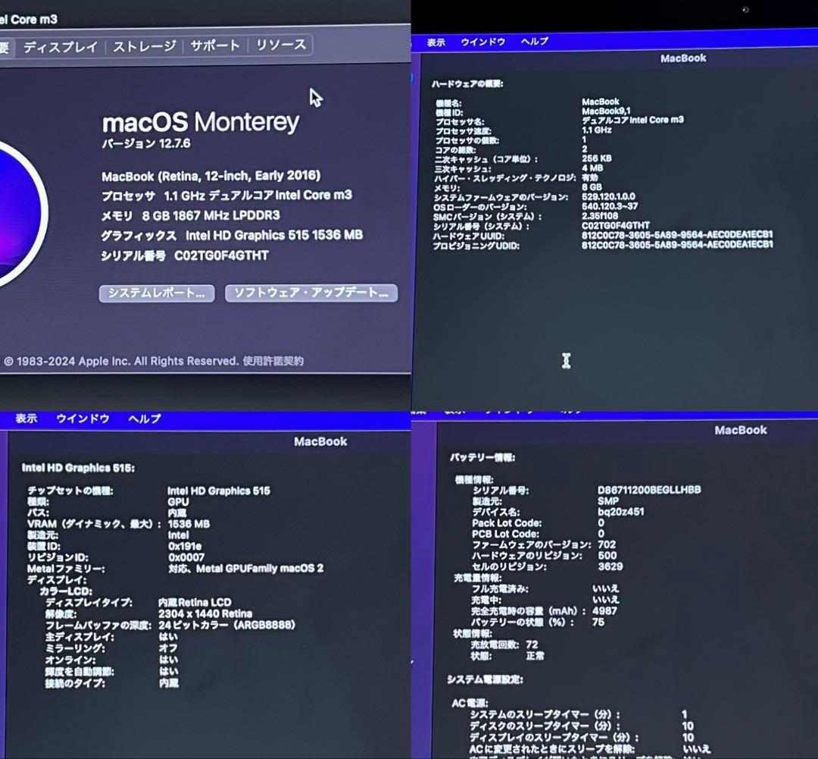Select the プロビジョニングUDID value

pos(677,244)
